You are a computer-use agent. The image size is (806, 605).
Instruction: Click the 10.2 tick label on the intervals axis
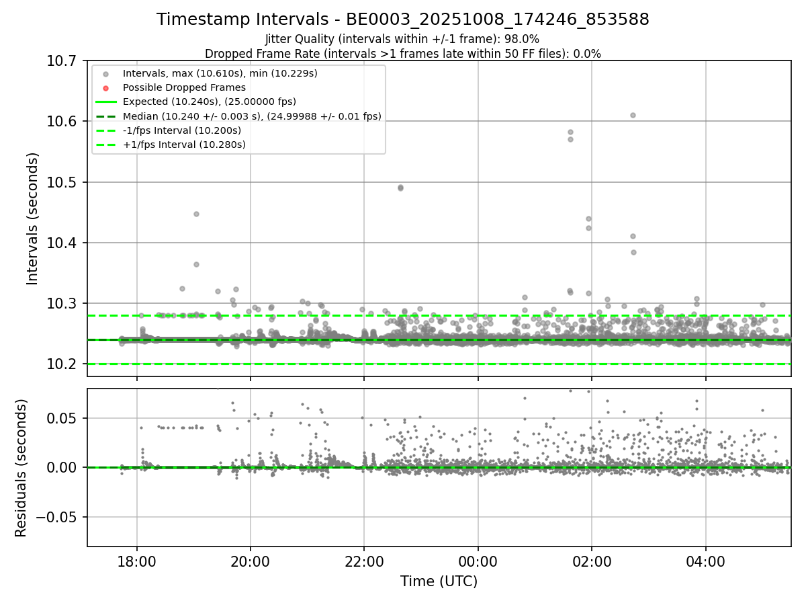click(x=61, y=364)
